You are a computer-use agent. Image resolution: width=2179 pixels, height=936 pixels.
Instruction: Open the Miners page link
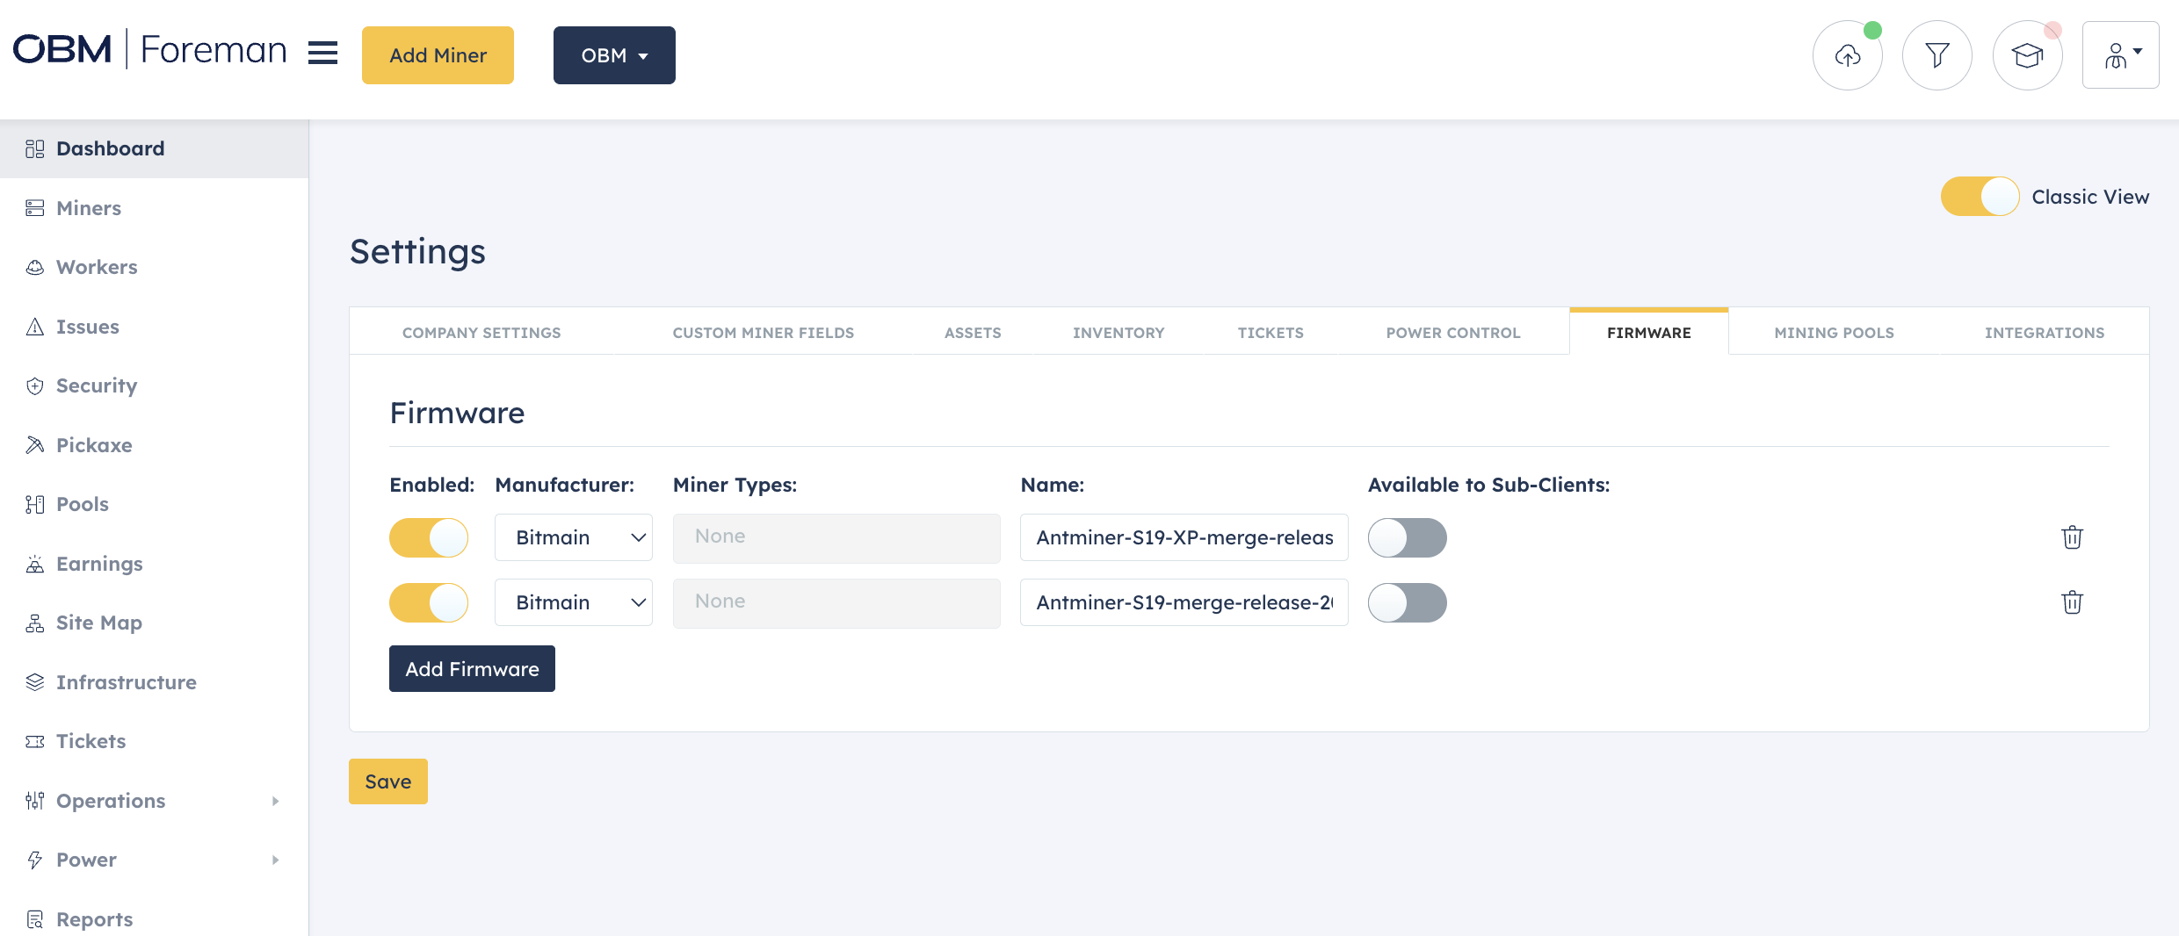click(x=89, y=208)
